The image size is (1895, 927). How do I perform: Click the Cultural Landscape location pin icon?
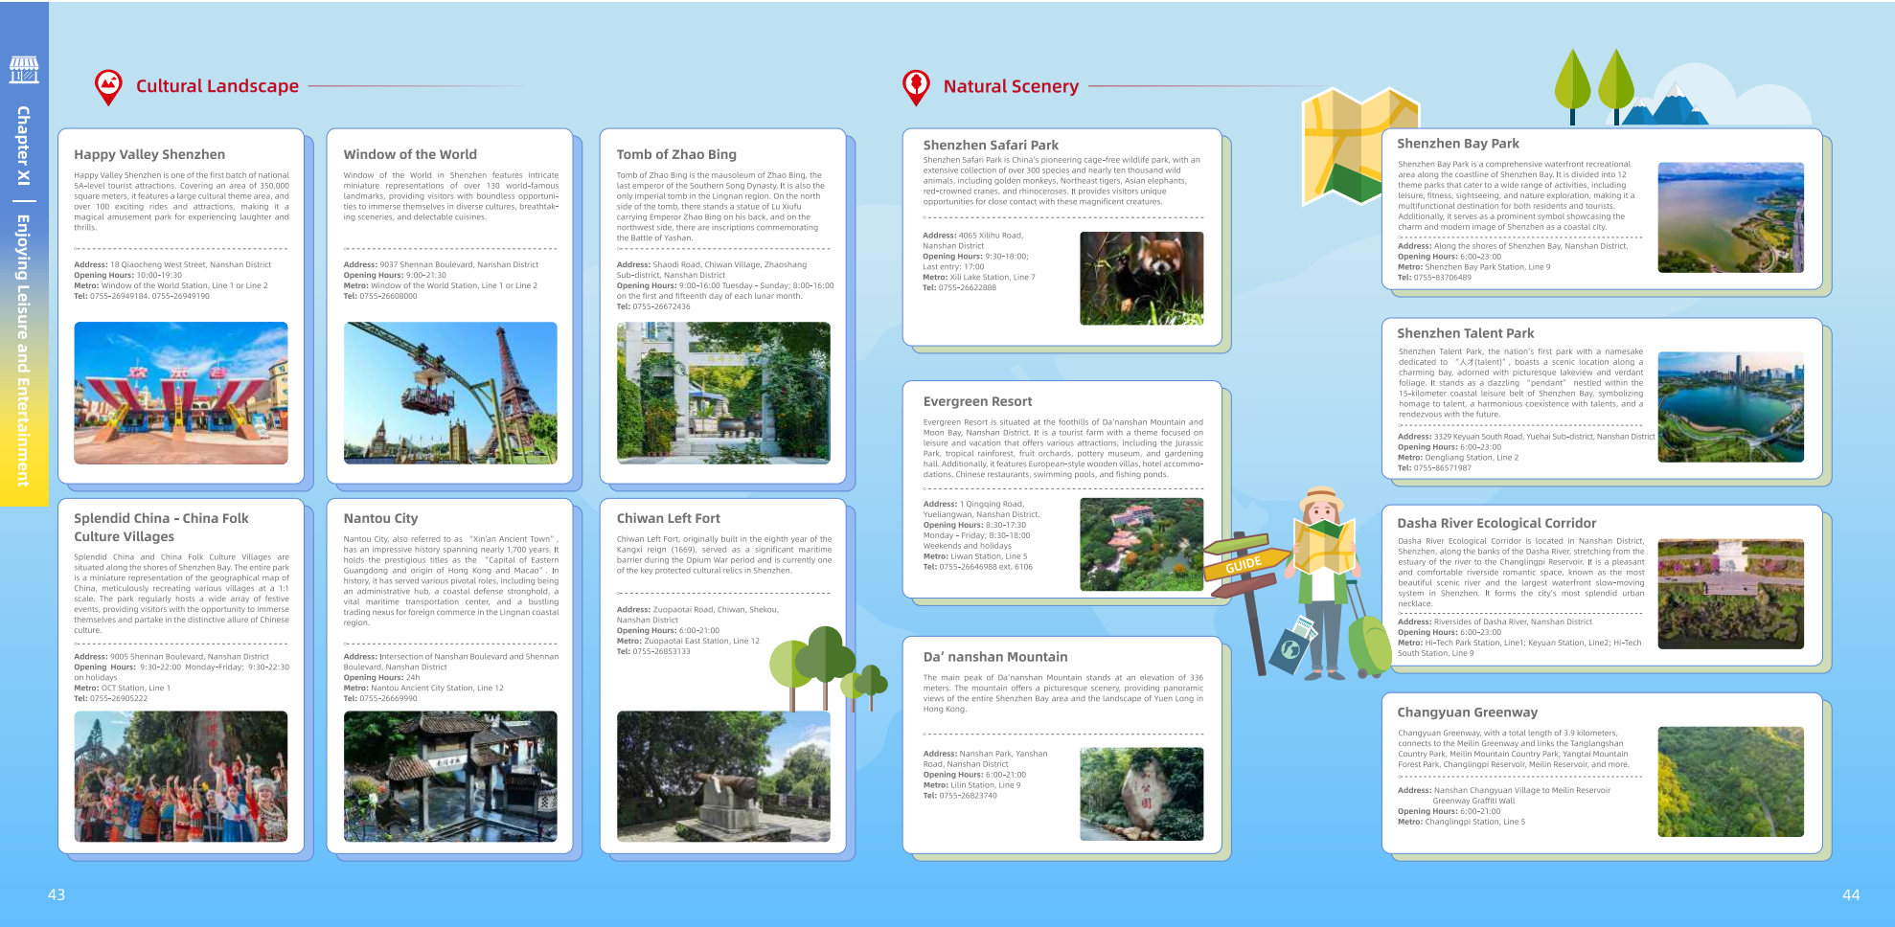109,87
